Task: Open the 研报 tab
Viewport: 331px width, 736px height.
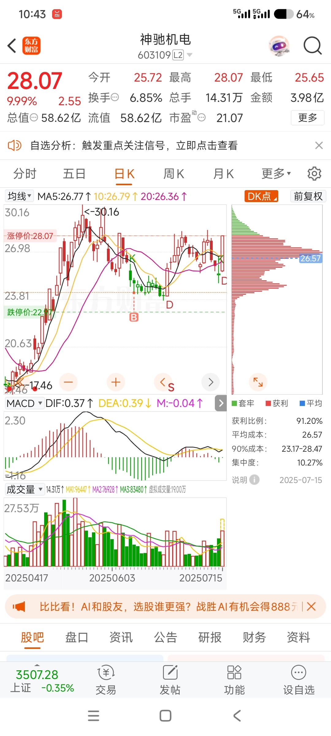Action: tap(210, 637)
